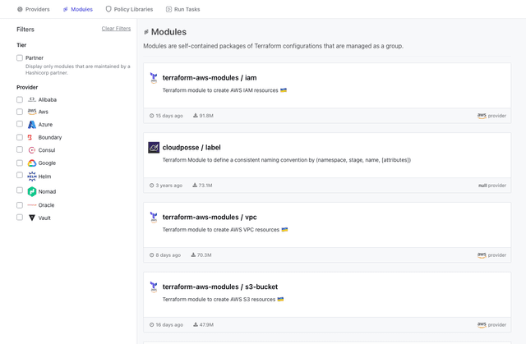This screenshot has height=344, width=526.
Task: Click the icon beside Modules heading
Action: 146,32
